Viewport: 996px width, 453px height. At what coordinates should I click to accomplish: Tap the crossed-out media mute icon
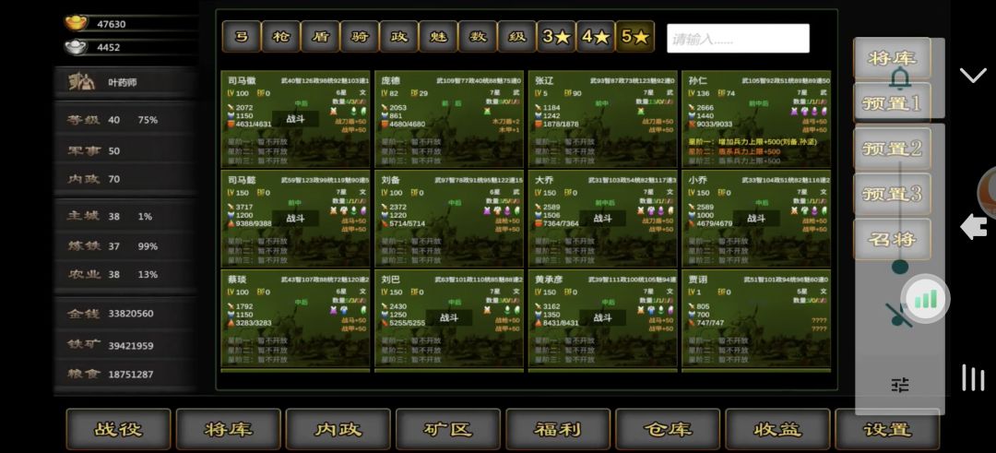(x=899, y=316)
